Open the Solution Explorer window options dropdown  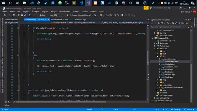click(186, 20)
